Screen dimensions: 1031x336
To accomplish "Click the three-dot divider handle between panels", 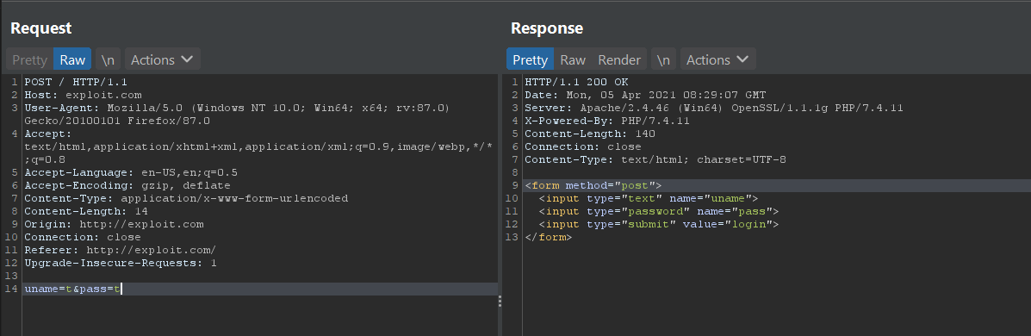I will coord(500,302).
